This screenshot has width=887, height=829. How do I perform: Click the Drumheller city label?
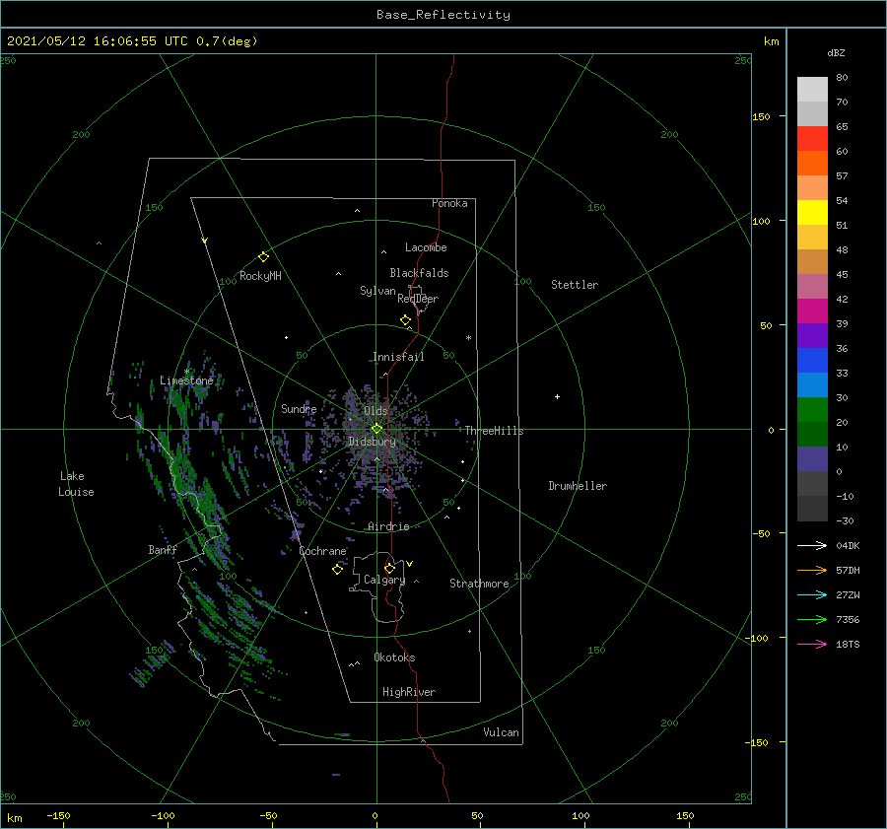tap(578, 486)
